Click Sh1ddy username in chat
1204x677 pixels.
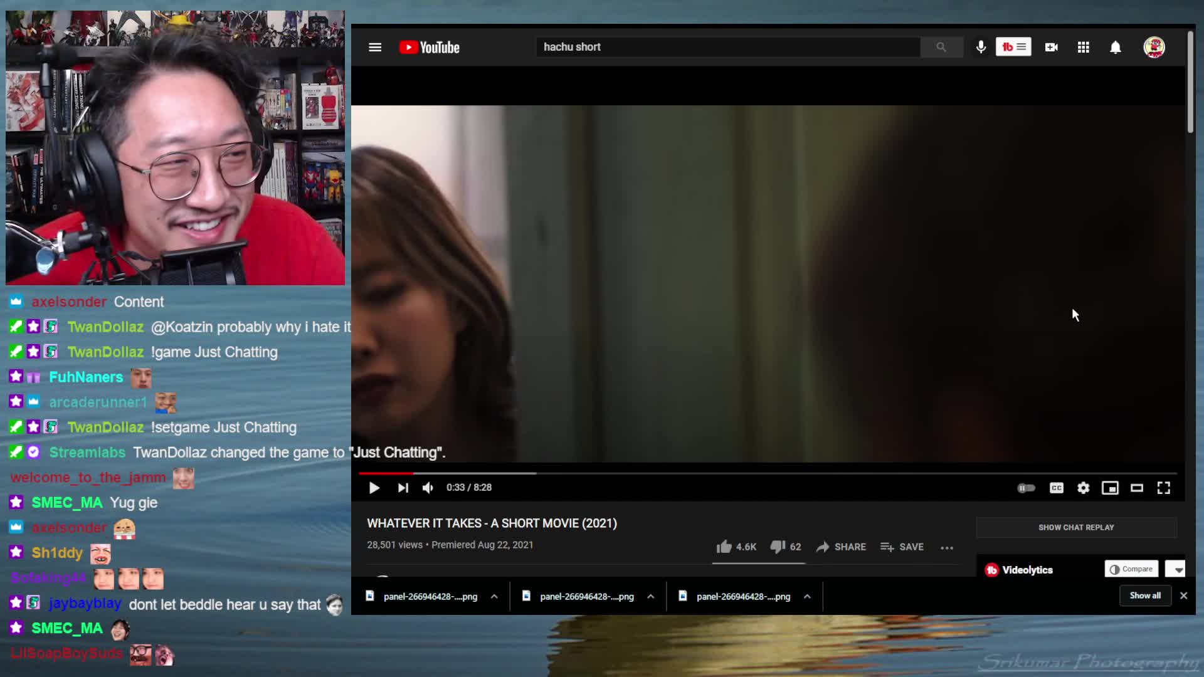(57, 553)
